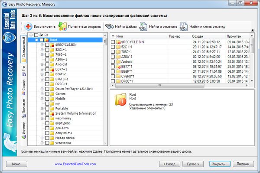Check 52C1~1 checkbox in file list
The height and width of the screenshot is (173, 260).
pyautogui.click(x=113, y=47)
